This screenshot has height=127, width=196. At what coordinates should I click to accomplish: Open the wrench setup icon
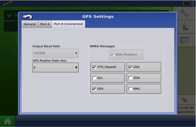184,13
